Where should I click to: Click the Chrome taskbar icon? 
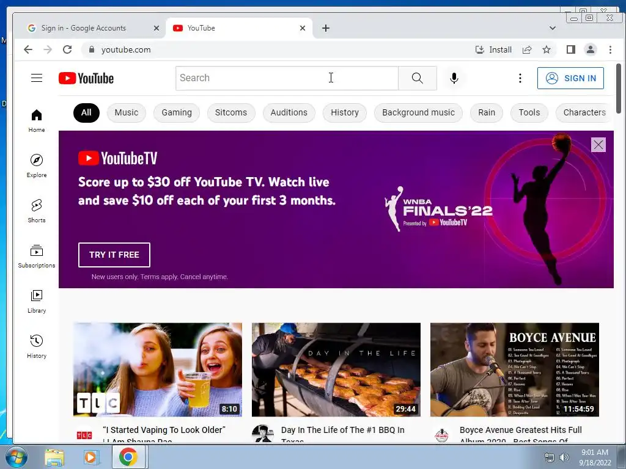pyautogui.click(x=128, y=457)
